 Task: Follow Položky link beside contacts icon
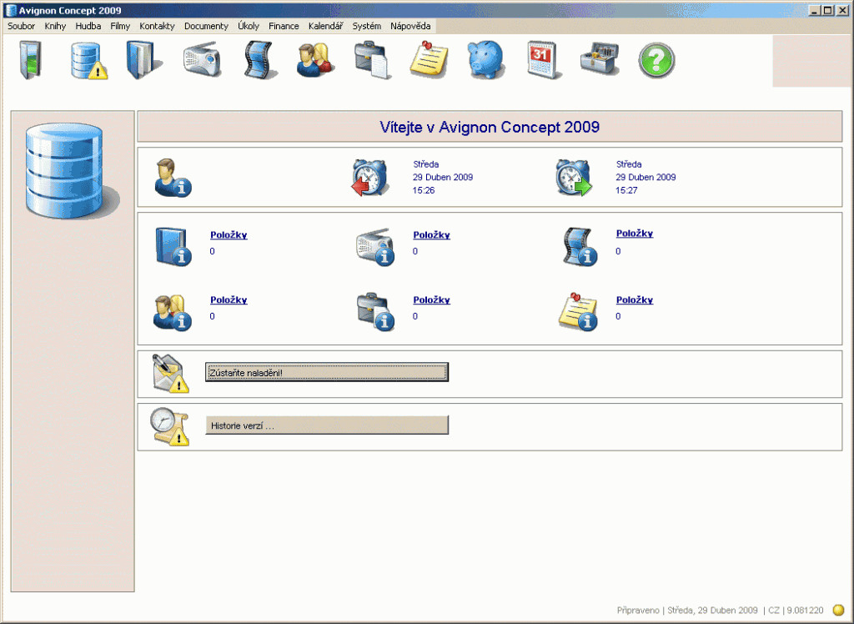click(x=229, y=299)
